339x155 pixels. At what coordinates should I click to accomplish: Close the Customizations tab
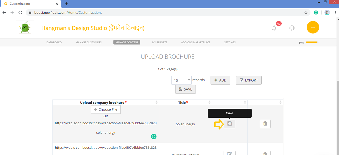[57, 4]
